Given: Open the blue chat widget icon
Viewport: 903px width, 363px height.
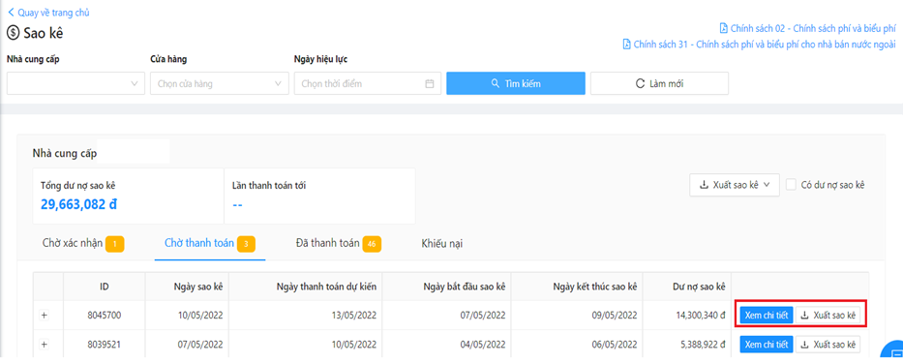Looking at the screenshot, I should point(893,350).
